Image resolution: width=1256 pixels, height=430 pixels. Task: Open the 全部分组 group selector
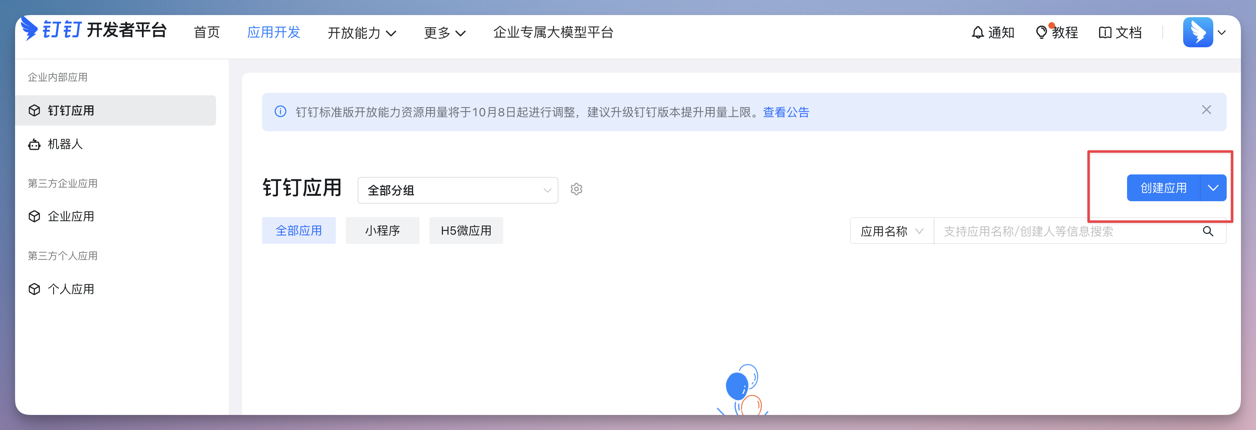pos(457,190)
